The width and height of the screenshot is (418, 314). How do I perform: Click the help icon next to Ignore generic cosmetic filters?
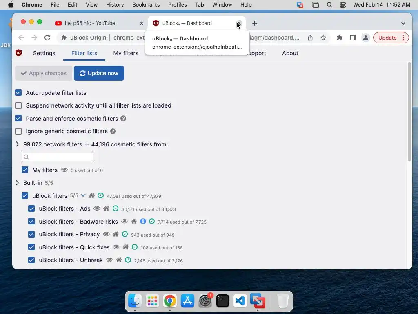pos(113,131)
